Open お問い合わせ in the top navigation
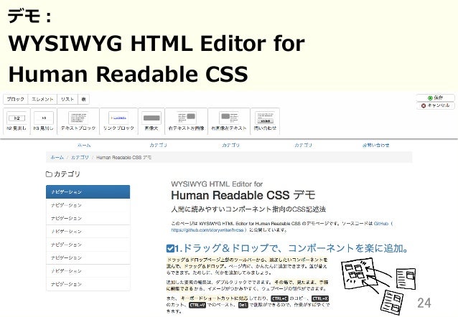 click(375, 145)
